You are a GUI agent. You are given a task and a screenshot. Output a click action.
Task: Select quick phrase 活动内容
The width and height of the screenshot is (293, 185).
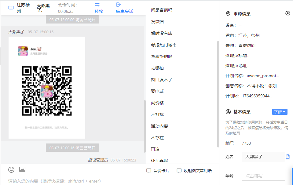[x=159, y=126]
